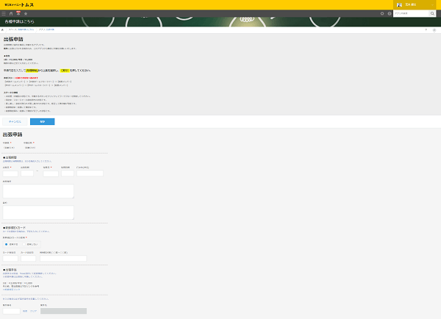
Task: Click the user avatar picture
Action: [399, 5]
